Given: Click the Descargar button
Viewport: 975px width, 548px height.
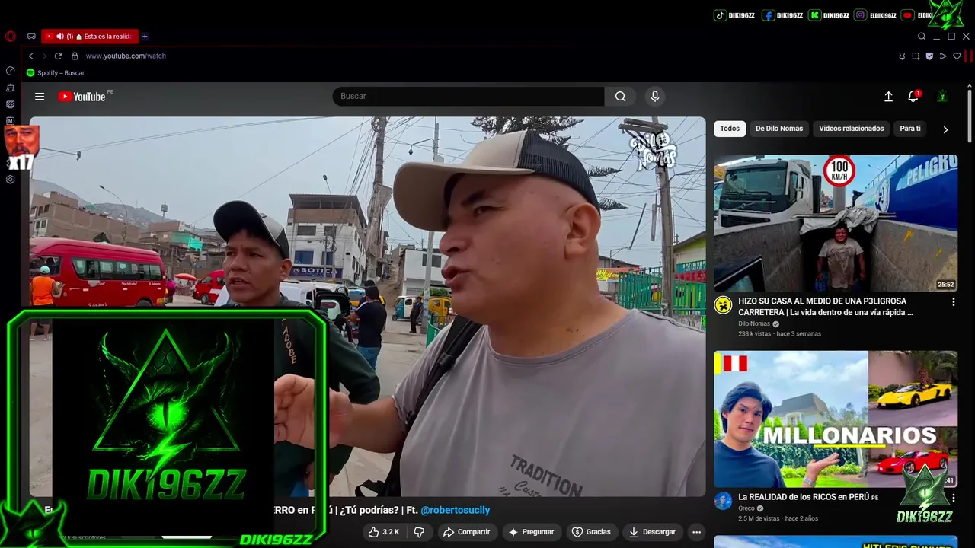Looking at the screenshot, I should point(652,532).
